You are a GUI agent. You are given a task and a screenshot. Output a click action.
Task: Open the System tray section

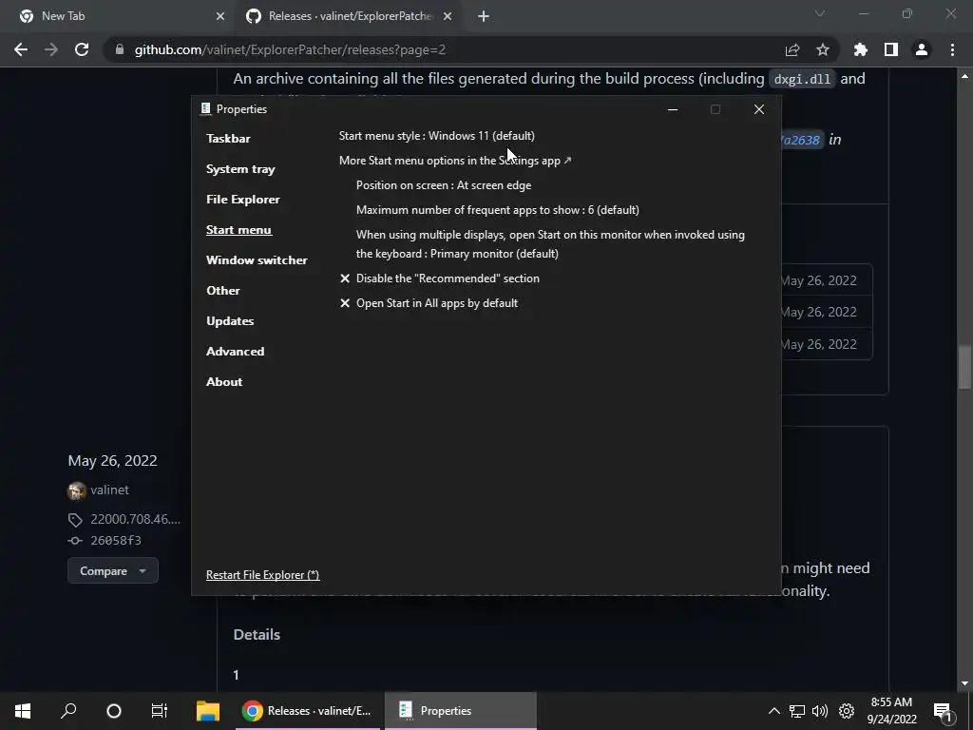click(x=240, y=169)
